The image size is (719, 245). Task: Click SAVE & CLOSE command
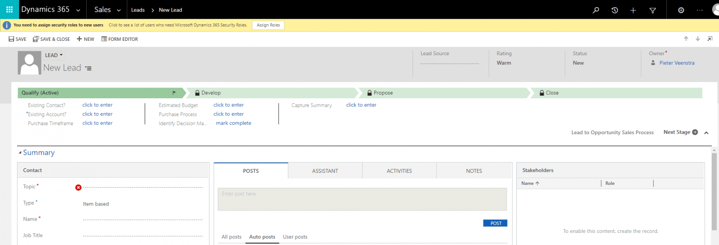(x=51, y=39)
